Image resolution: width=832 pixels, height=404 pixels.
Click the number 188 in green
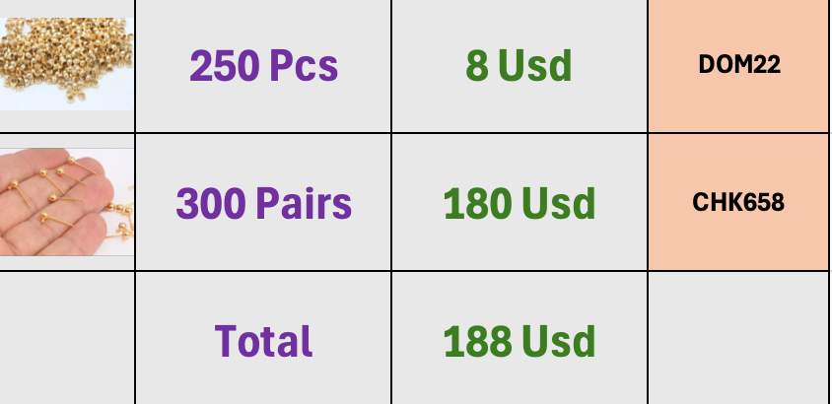(477, 341)
